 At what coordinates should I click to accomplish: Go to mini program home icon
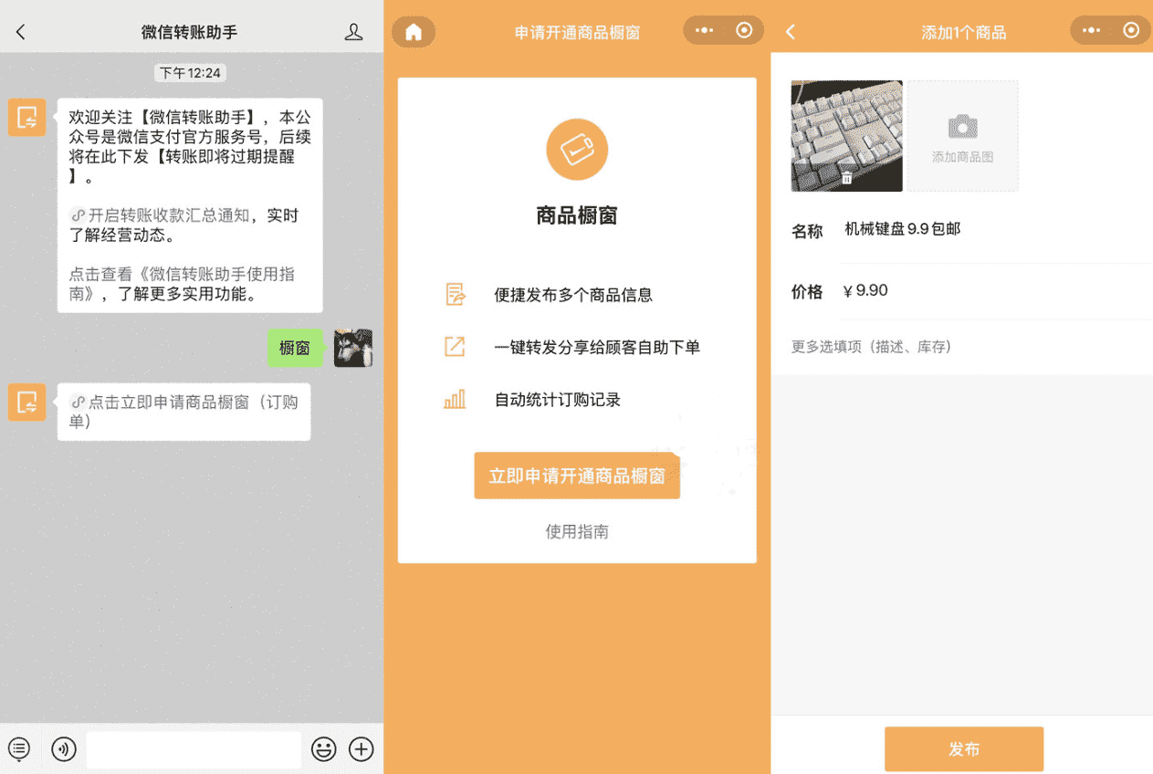[x=414, y=32]
